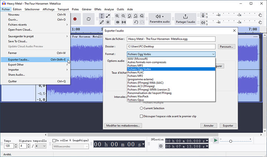The image size is (267, 157).
Task: Click the microphone record meter icon
Action: tap(203, 16)
